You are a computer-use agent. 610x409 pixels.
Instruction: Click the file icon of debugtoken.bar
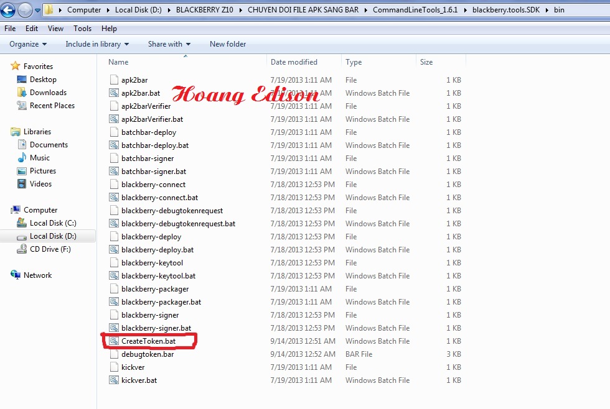[114, 354]
